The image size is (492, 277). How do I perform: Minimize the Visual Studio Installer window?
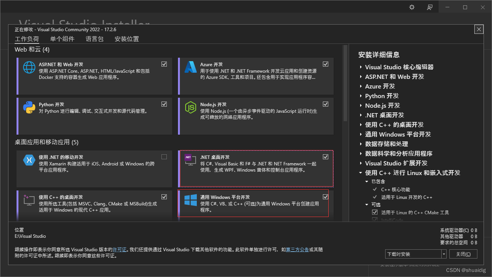pyautogui.click(x=447, y=7)
